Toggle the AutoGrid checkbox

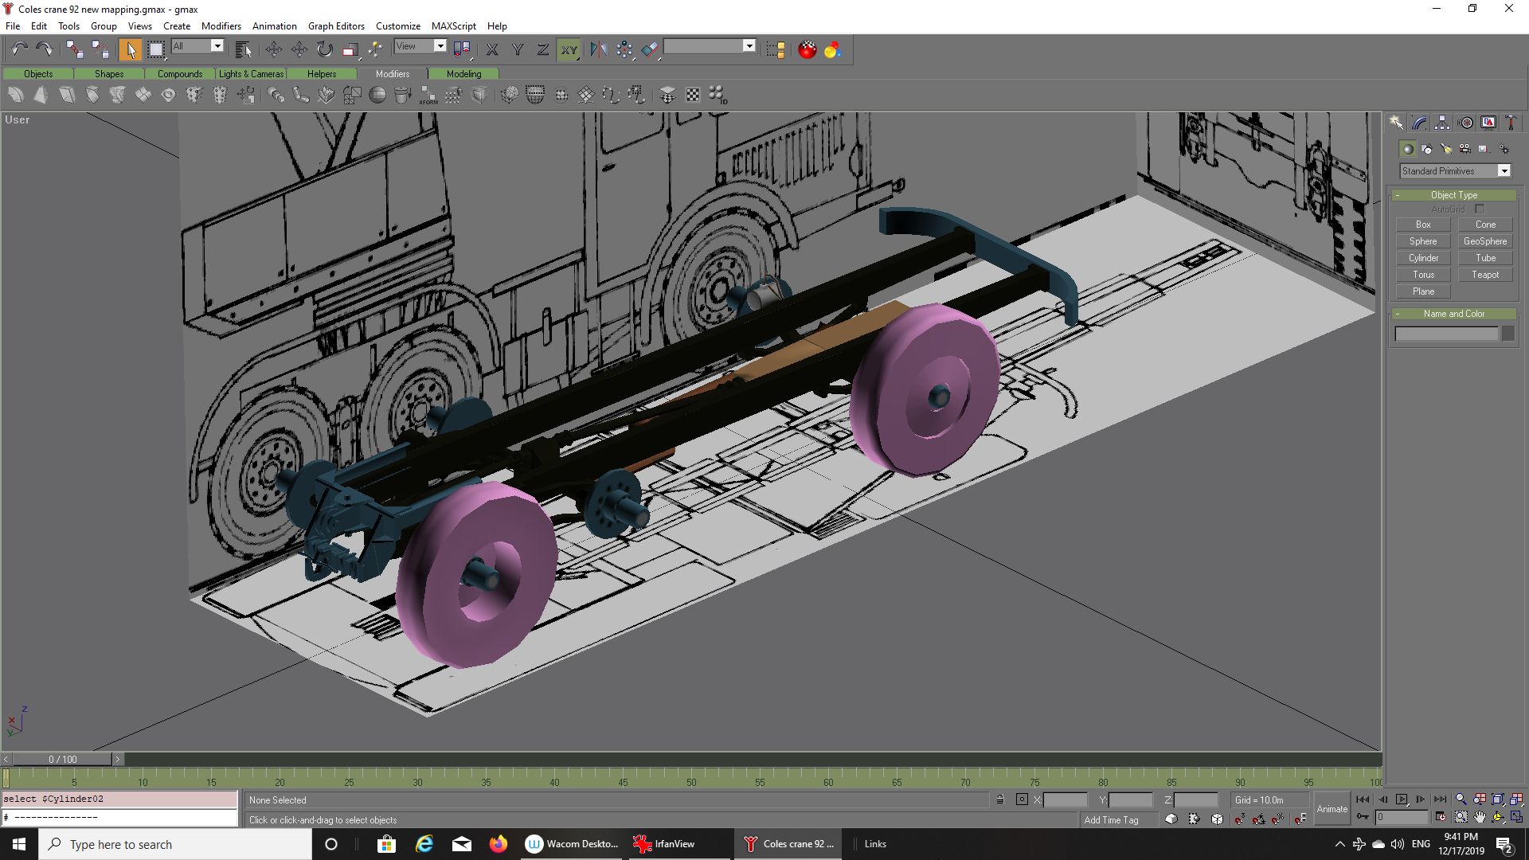pyautogui.click(x=1480, y=209)
